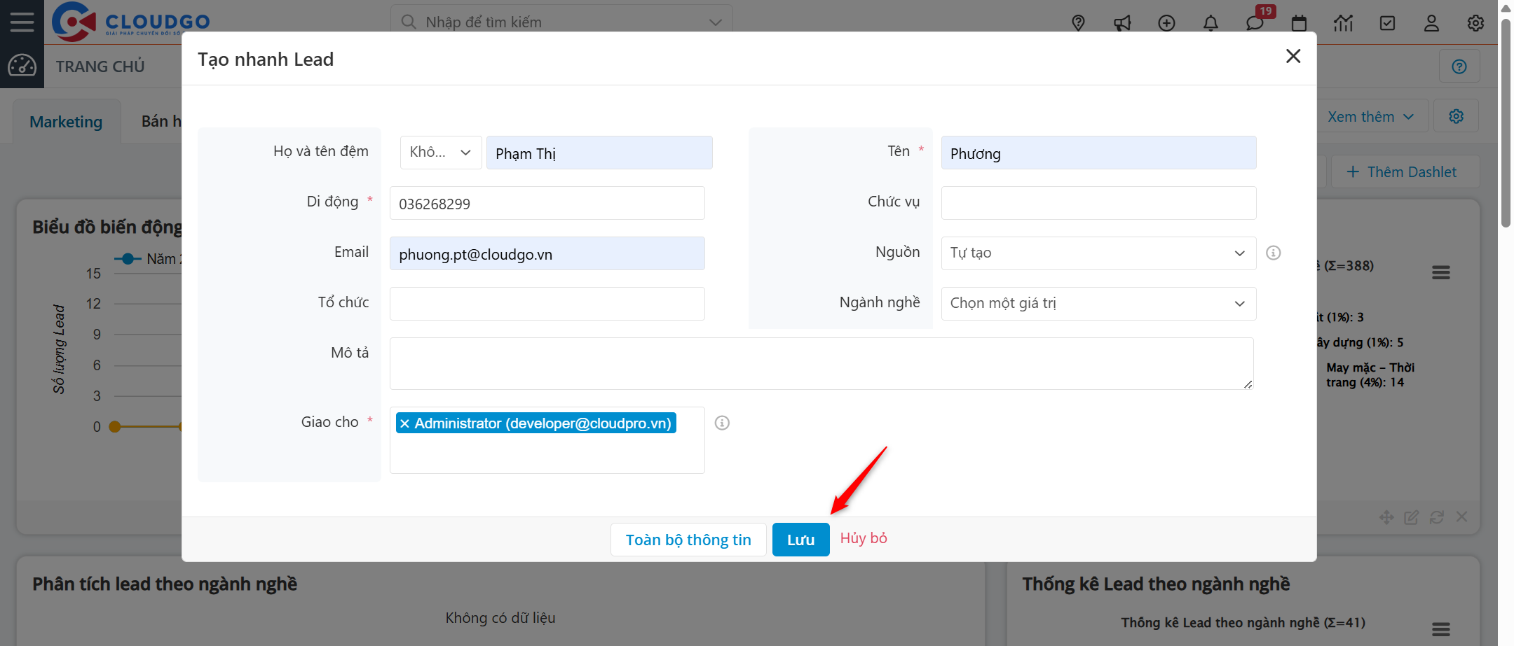This screenshot has width=1514, height=646.
Task: Click the quick create plus icon
Action: click(1166, 23)
